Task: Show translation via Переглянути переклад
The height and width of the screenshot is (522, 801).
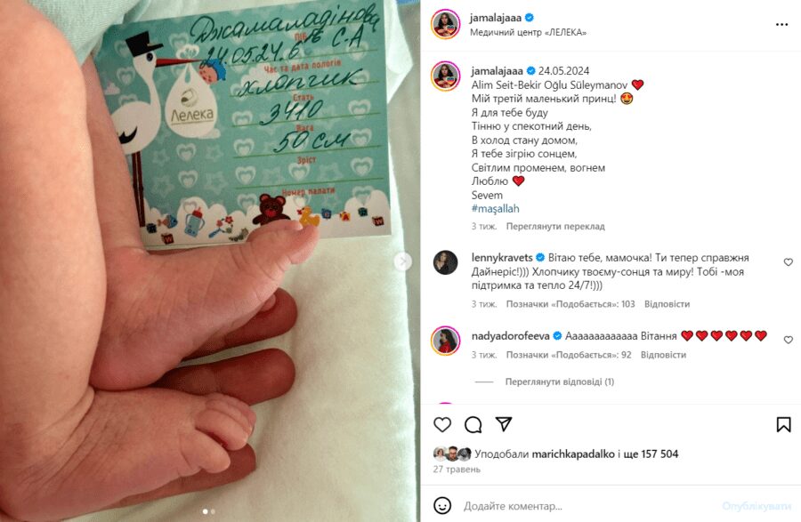Action: (x=555, y=226)
